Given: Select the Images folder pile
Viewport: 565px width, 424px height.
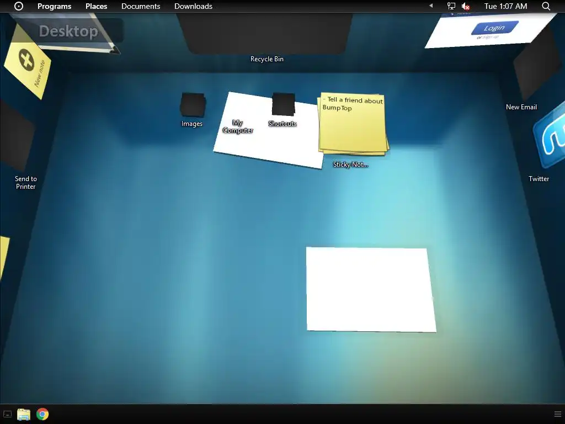Looking at the screenshot, I should (x=193, y=105).
